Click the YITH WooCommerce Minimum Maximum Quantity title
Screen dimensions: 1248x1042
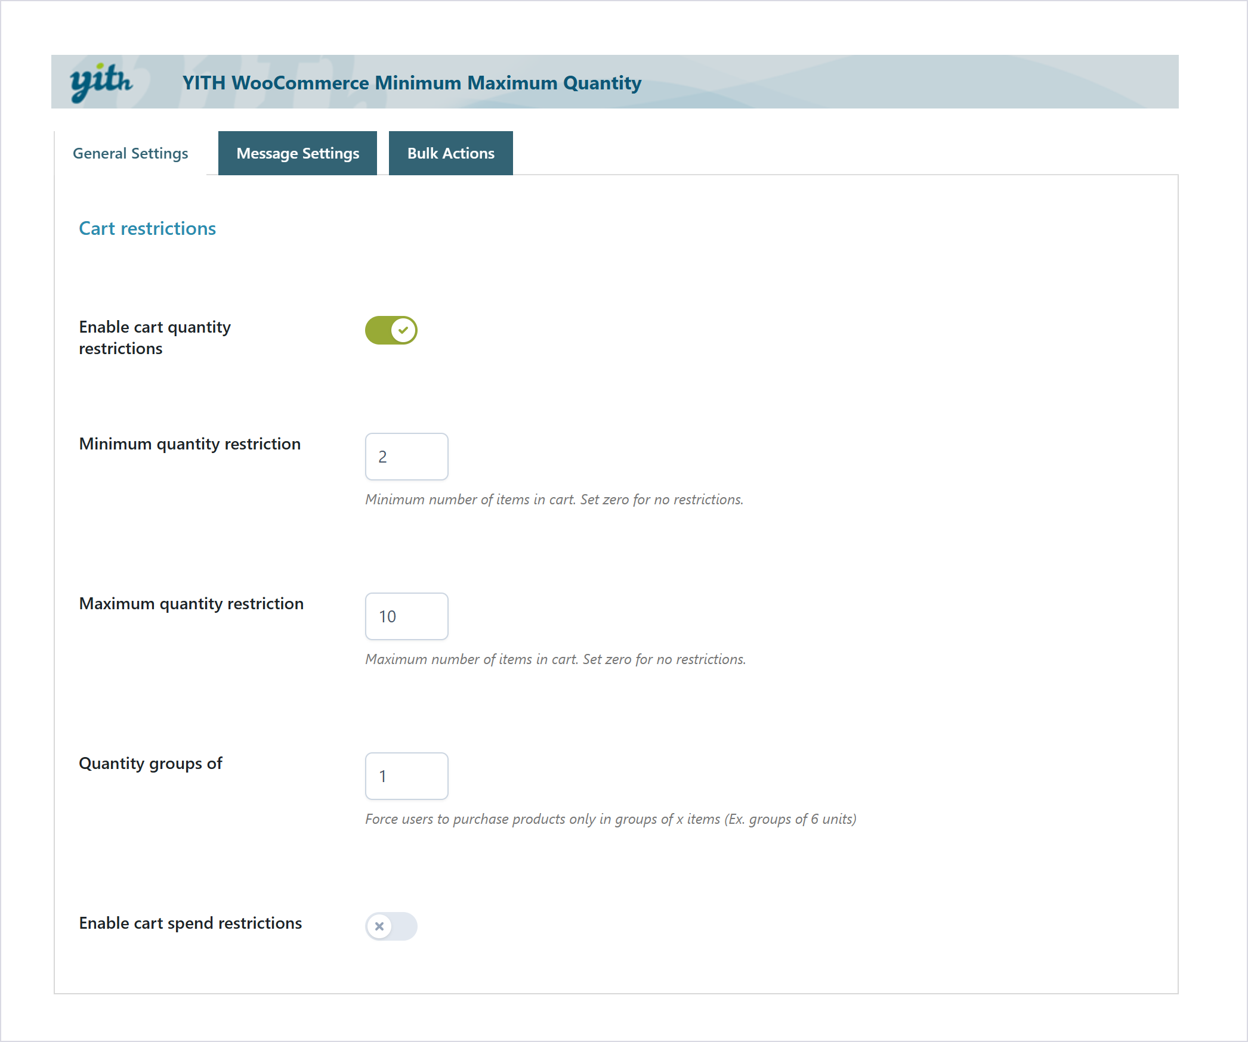pyautogui.click(x=412, y=83)
